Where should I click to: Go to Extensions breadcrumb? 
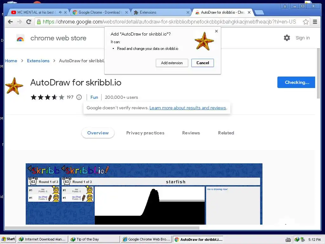click(38, 61)
